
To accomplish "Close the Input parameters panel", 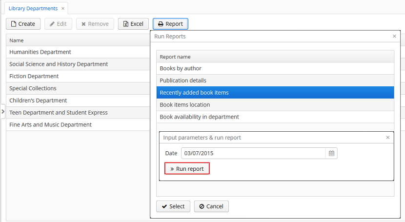I will pyautogui.click(x=388, y=138).
